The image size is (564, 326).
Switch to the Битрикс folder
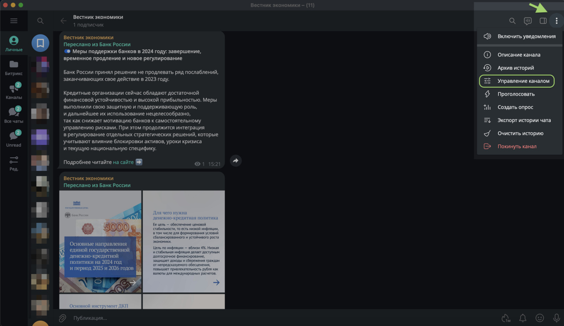[x=14, y=68]
